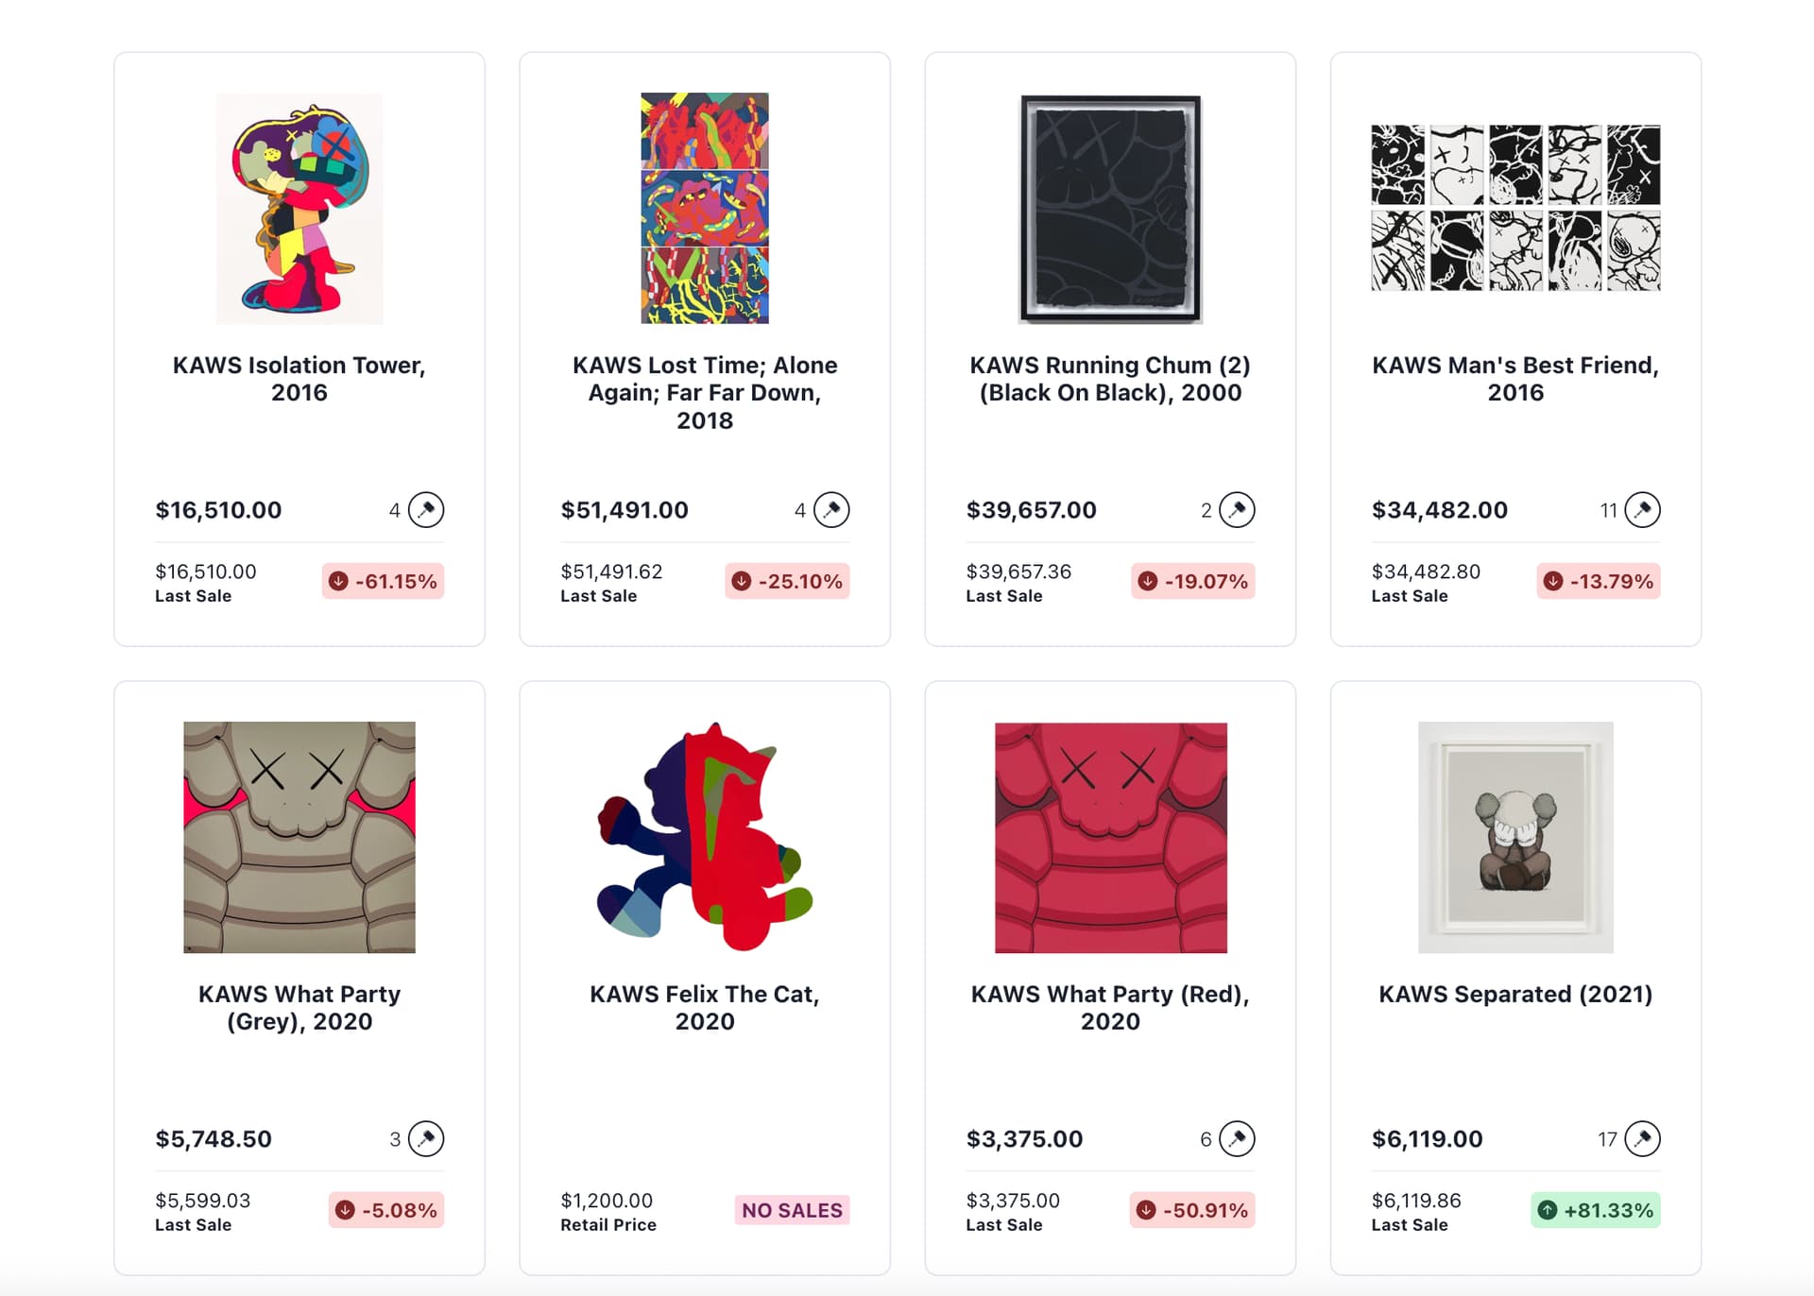Viewport: 1814px width, 1296px height.
Task: Click the NO SALES badge on Felix card
Action: pyautogui.click(x=792, y=1210)
